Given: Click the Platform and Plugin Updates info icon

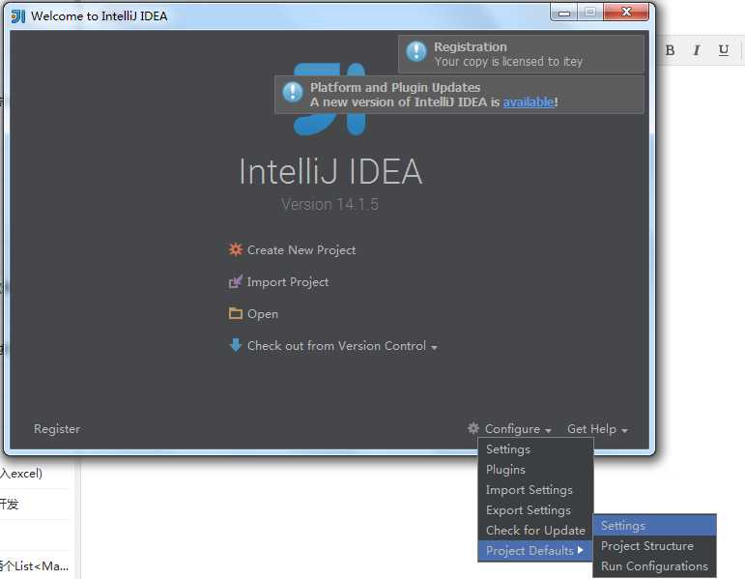Looking at the screenshot, I should coord(293,92).
